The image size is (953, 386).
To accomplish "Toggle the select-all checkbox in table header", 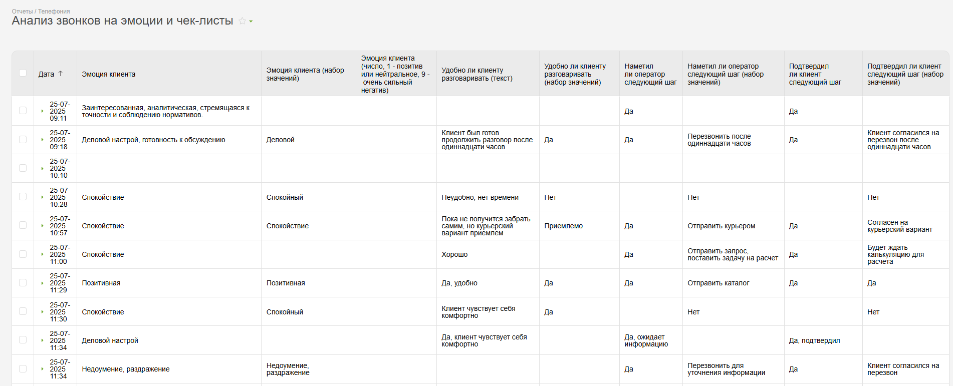I will (23, 73).
